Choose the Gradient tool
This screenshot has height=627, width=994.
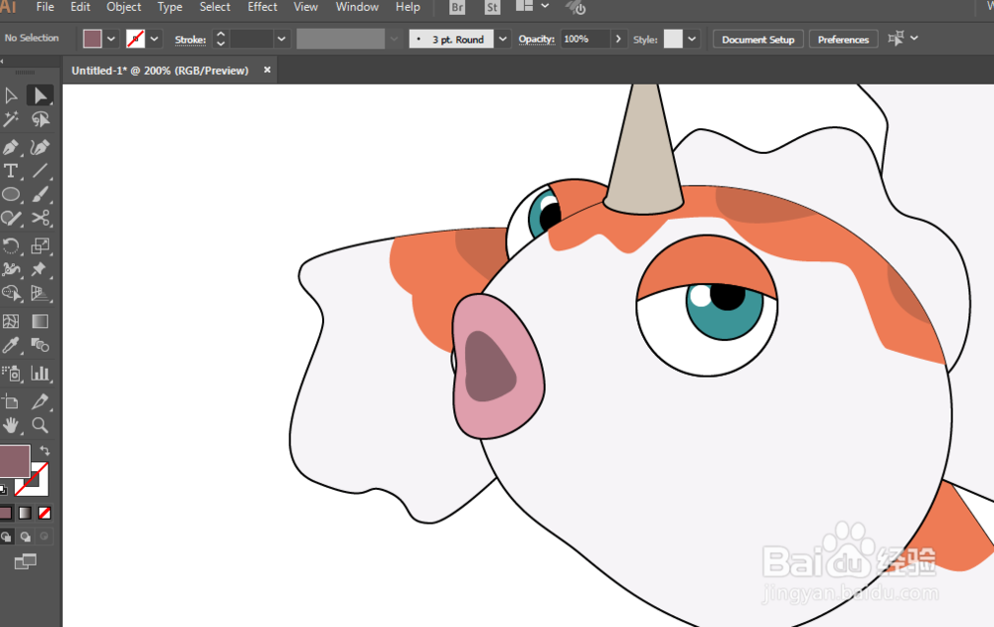coord(40,321)
